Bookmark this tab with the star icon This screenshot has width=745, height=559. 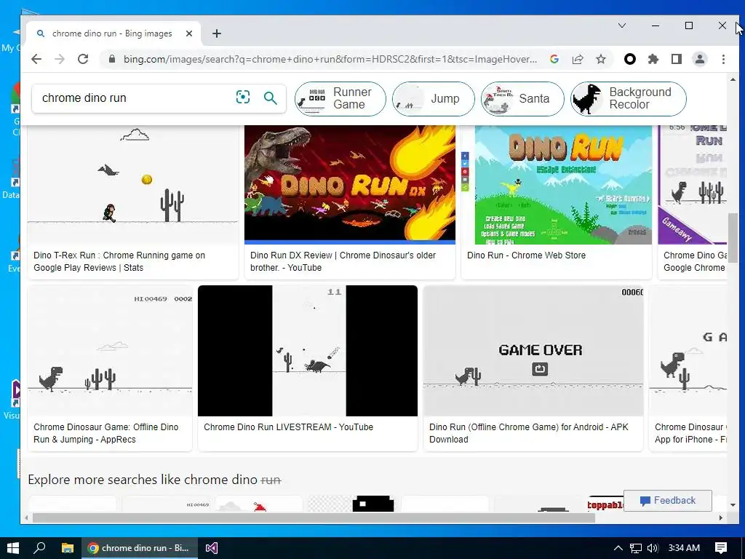(x=601, y=59)
